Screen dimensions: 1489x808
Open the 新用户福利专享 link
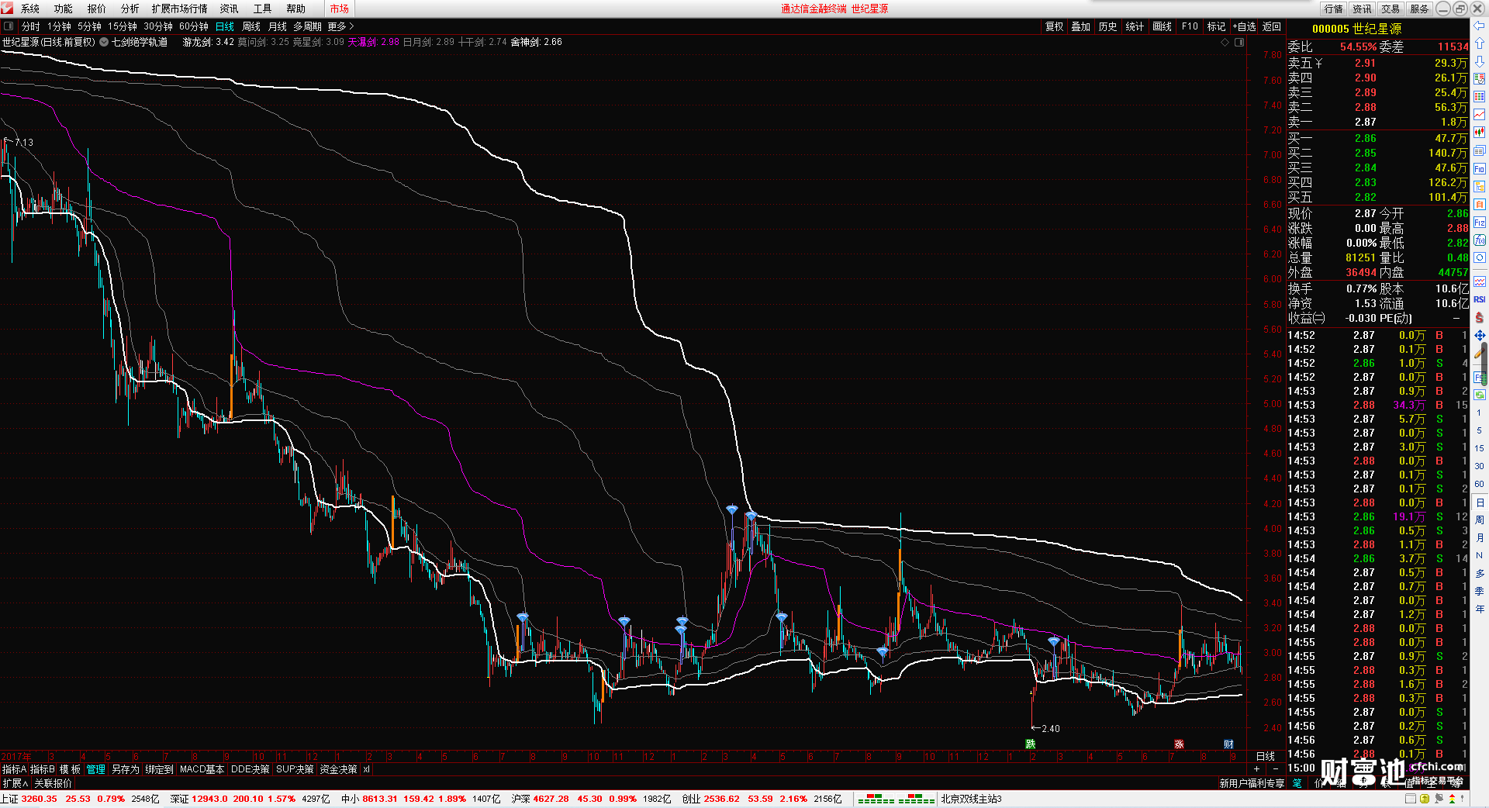1252,783
